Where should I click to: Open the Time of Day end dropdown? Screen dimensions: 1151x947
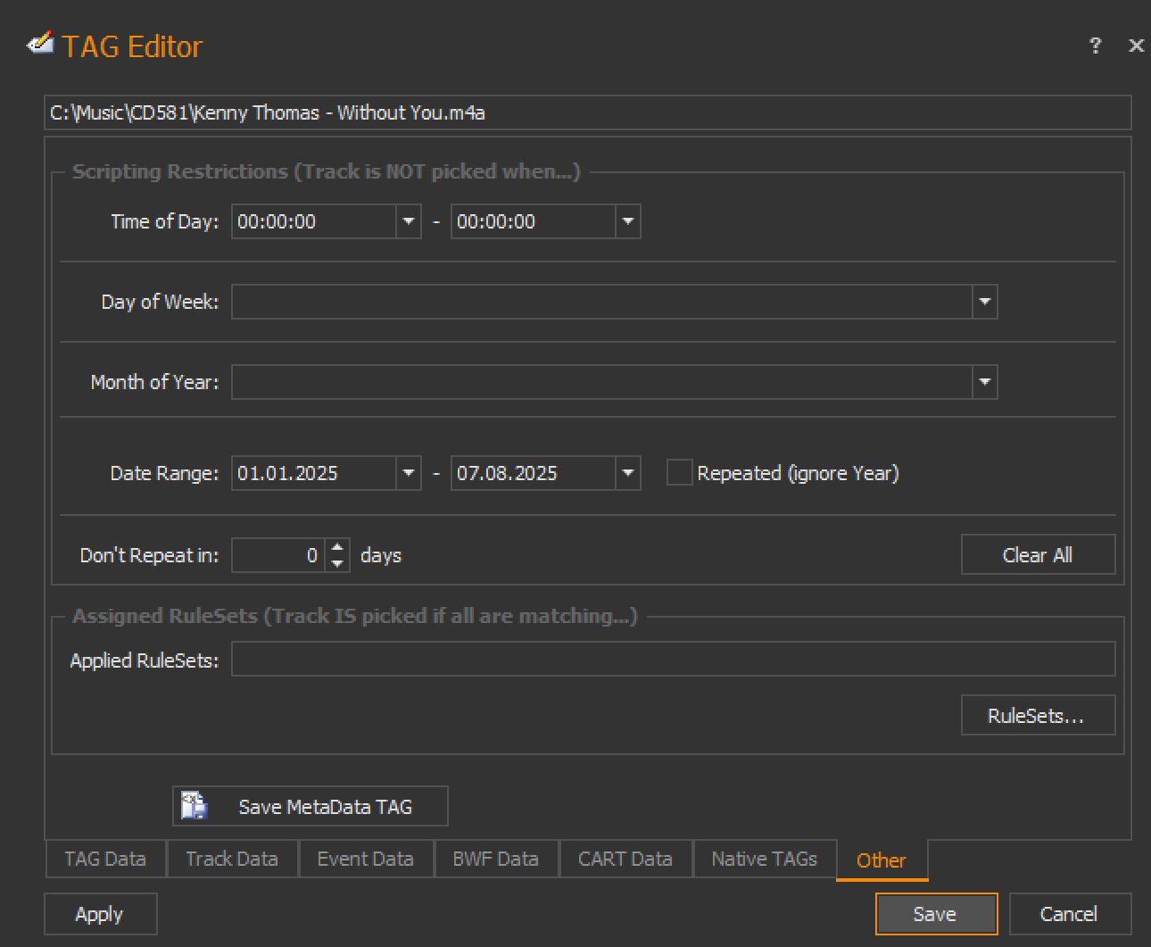(628, 221)
